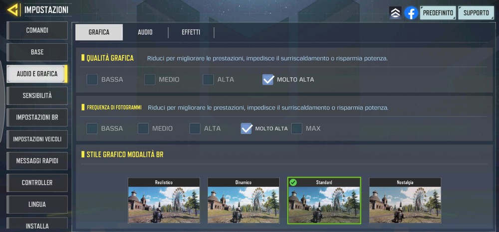
Task: Click the yellow back arrow icon
Action: pos(13,10)
